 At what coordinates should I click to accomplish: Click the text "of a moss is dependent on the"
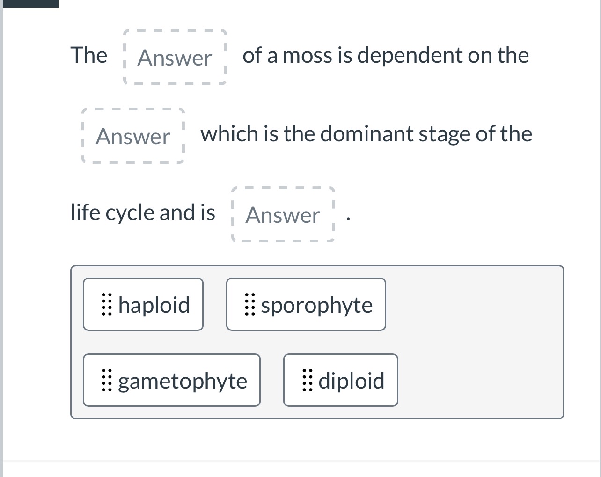386,55
